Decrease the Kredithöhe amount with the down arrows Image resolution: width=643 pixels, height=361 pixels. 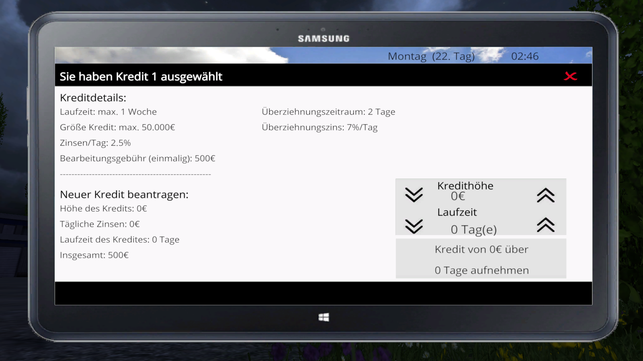click(x=414, y=195)
